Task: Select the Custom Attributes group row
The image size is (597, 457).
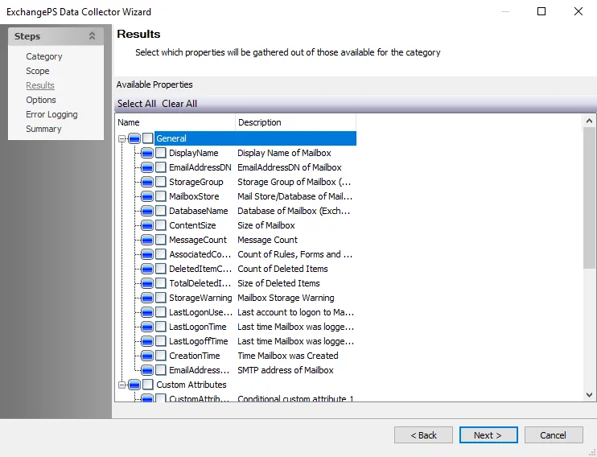Action: click(191, 385)
